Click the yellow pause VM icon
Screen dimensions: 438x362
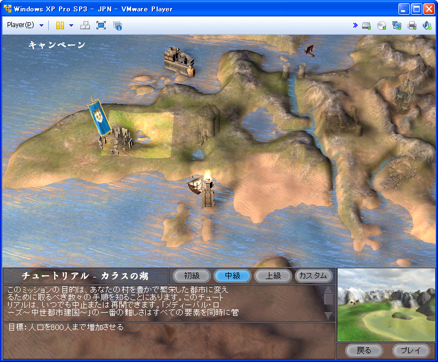point(60,25)
